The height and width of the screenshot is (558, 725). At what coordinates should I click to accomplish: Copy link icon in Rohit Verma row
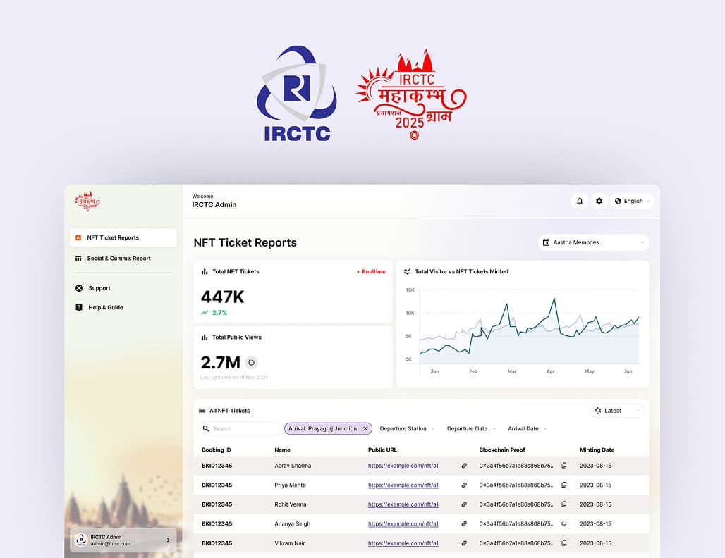click(x=464, y=504)
